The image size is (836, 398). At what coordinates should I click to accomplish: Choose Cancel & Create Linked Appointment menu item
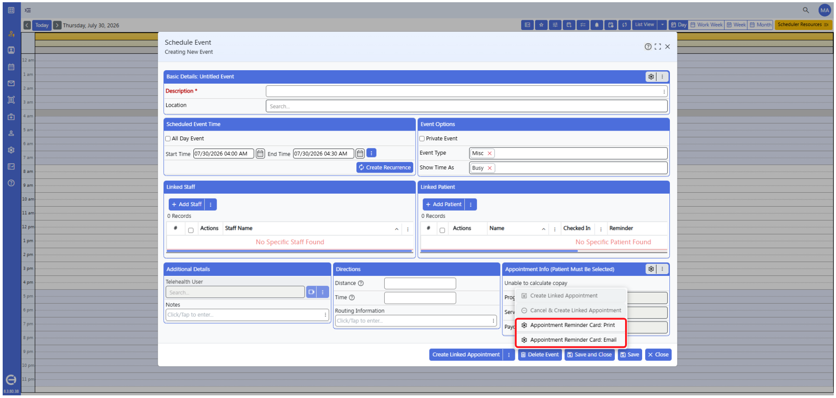571,311
